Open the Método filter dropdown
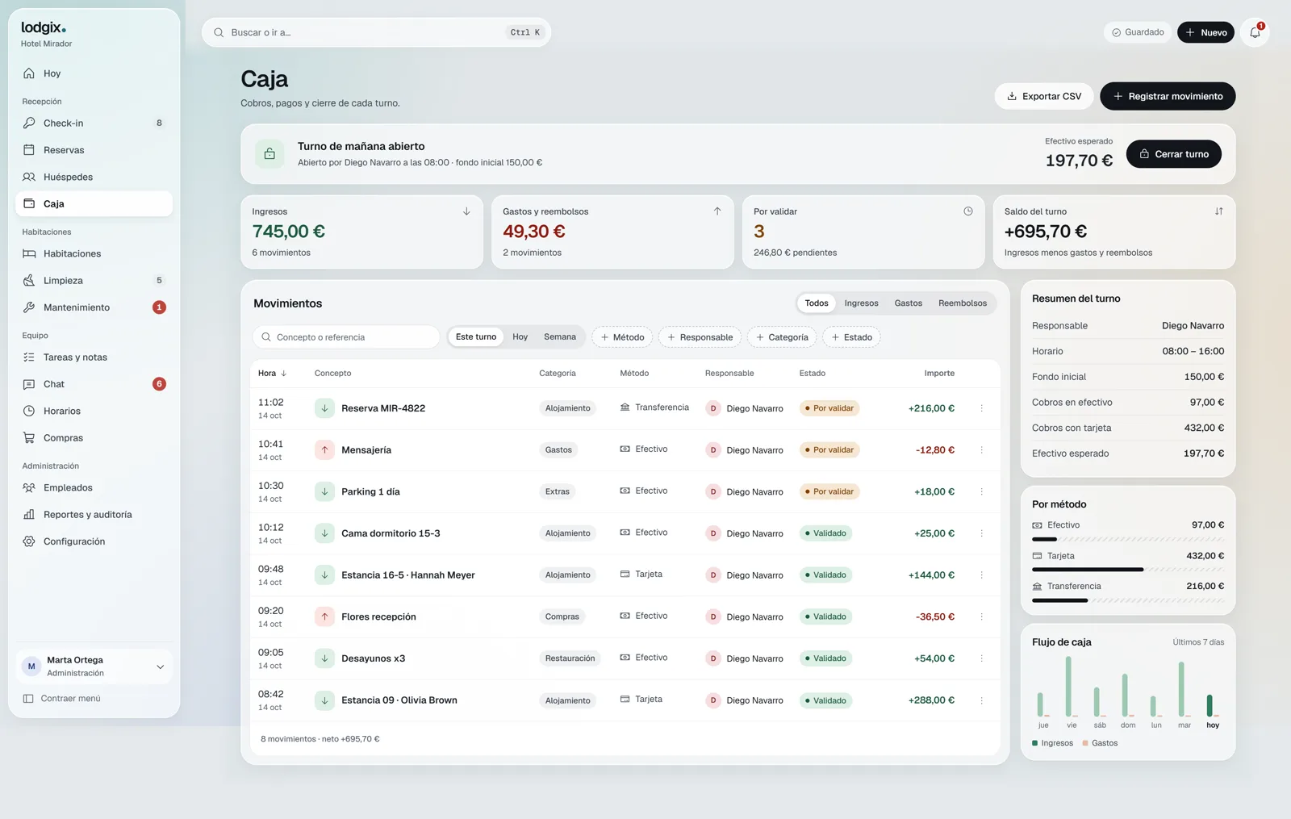The width and height of the screenshot is (1291, 819). (x=622, y=337)
